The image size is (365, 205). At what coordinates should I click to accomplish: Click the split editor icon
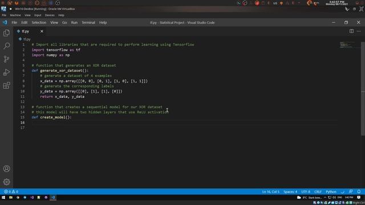pyautogui.click(x=351, y=31)
